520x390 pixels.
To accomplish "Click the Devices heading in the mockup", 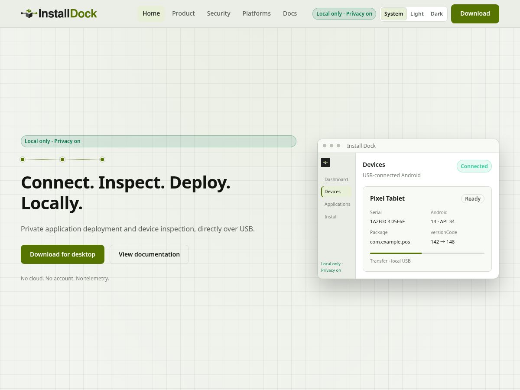I will (x=374, y=165).
